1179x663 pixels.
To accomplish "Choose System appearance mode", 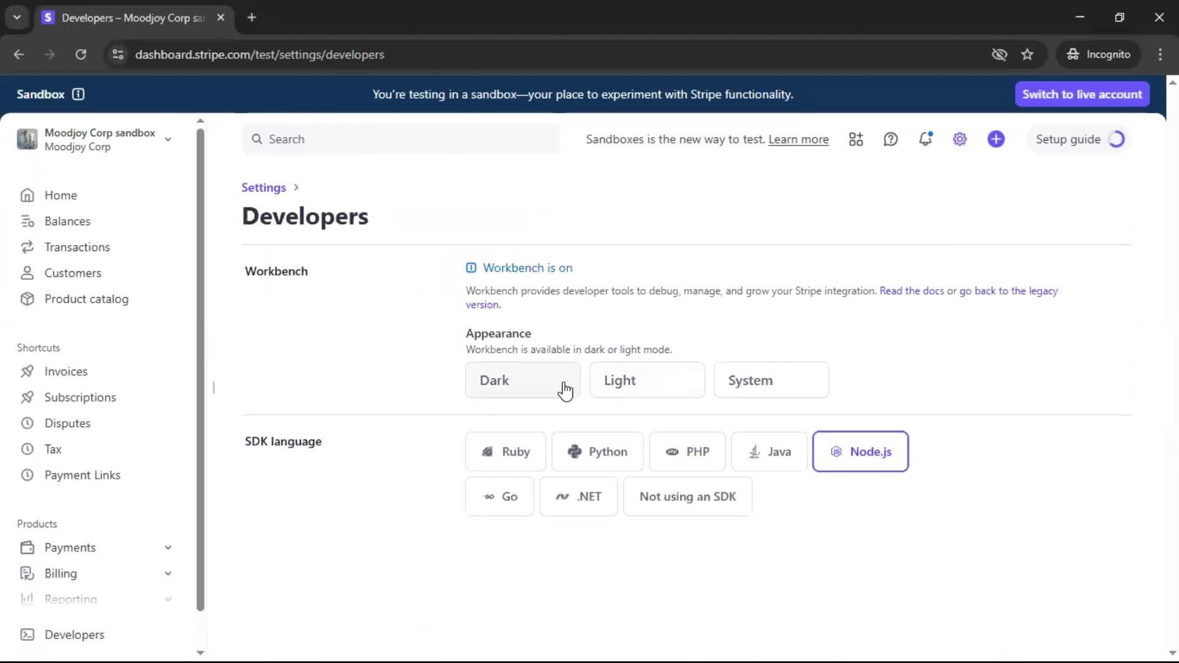I will [771, 380].
